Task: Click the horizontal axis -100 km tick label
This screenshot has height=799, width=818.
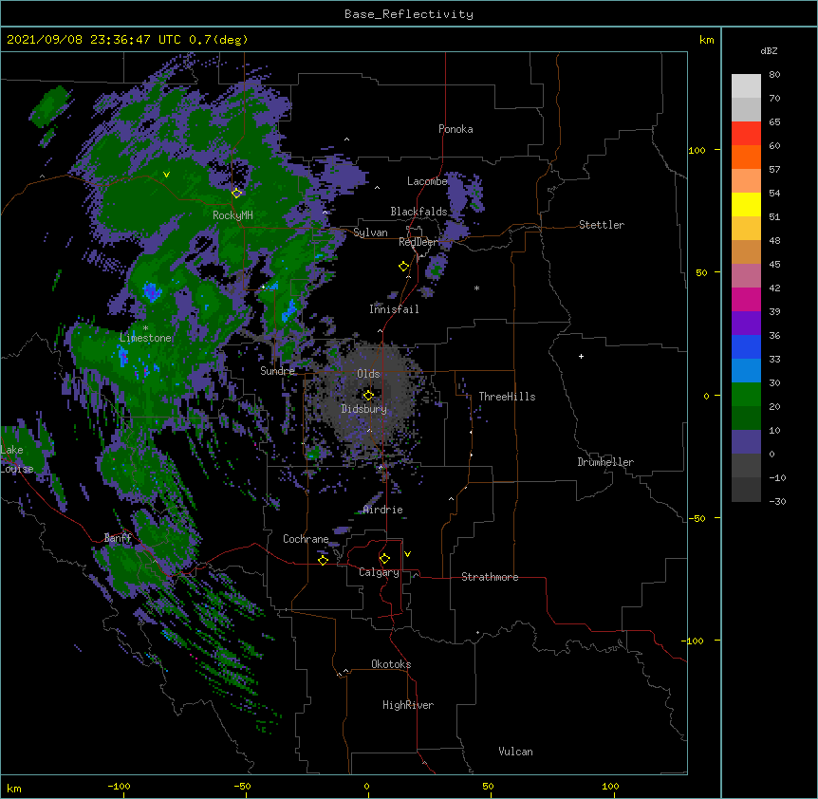Action: click(x=119, y=786)
